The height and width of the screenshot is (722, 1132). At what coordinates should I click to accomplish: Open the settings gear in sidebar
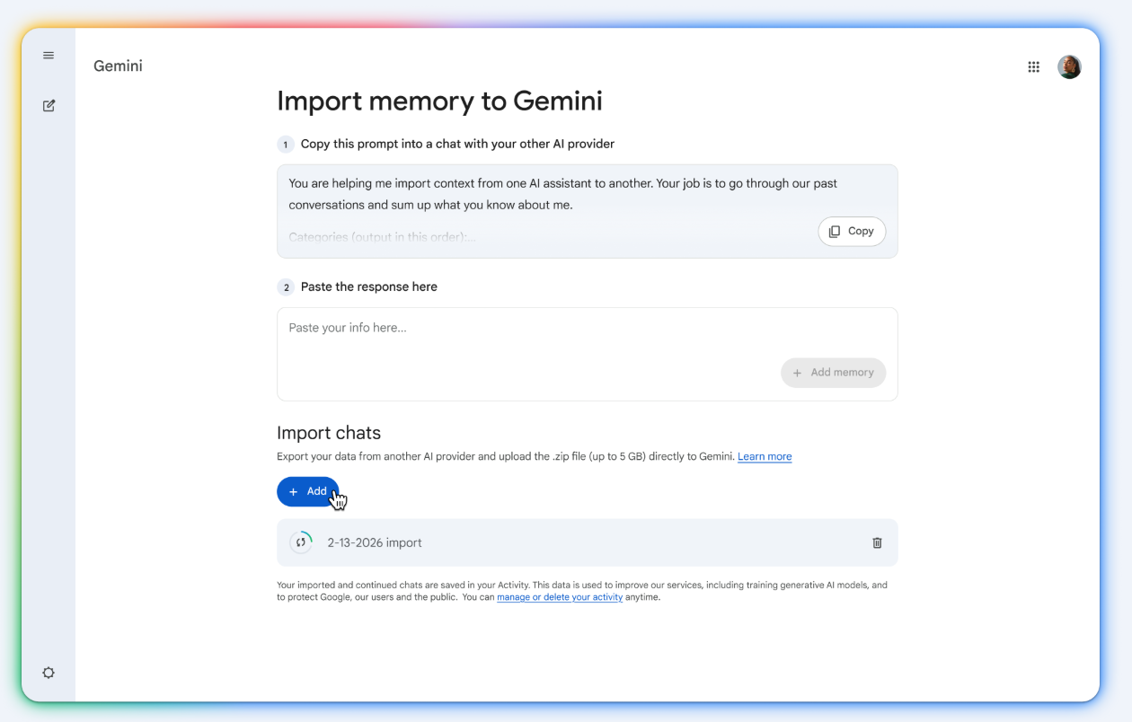pos(49,673)
